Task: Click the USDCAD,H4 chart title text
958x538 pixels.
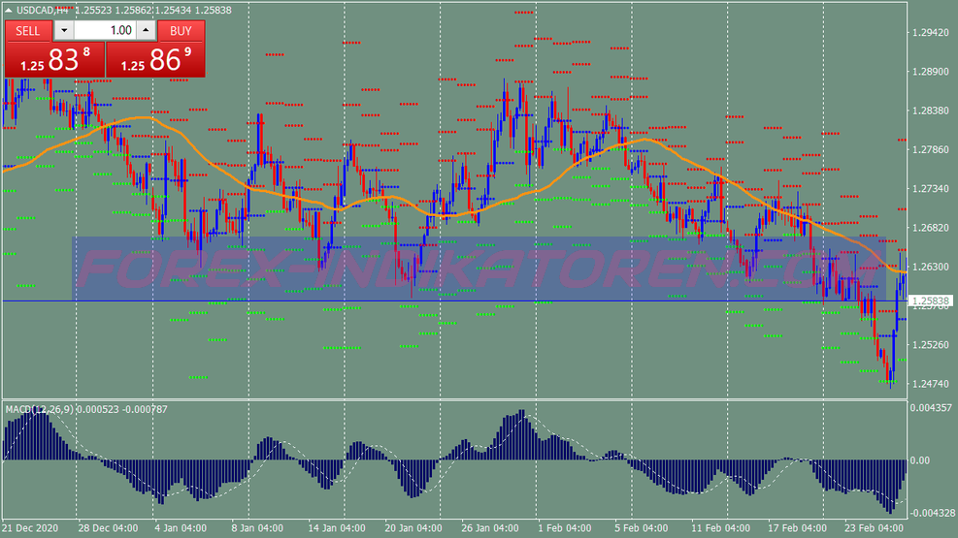Action: pos(43,10)
